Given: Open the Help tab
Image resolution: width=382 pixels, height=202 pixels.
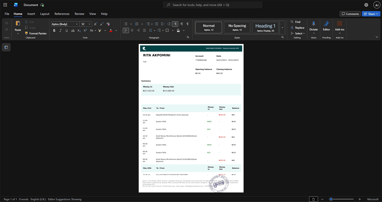Looking at the screenshot, I should tap(104, 14).
